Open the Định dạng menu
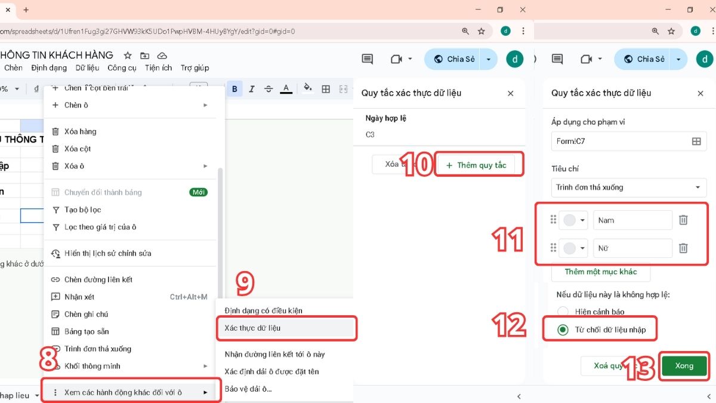Screen dimensions: 716x403 [x=49, y=68]
